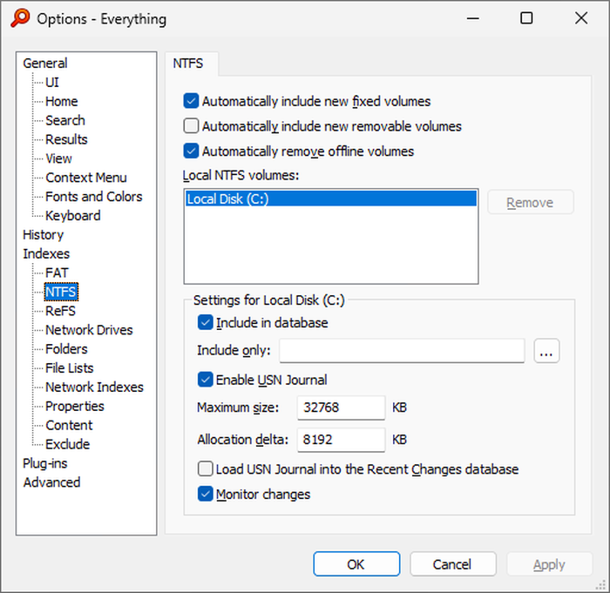
Task: Focus the Allocation delta field
Action: pos(342,440)
